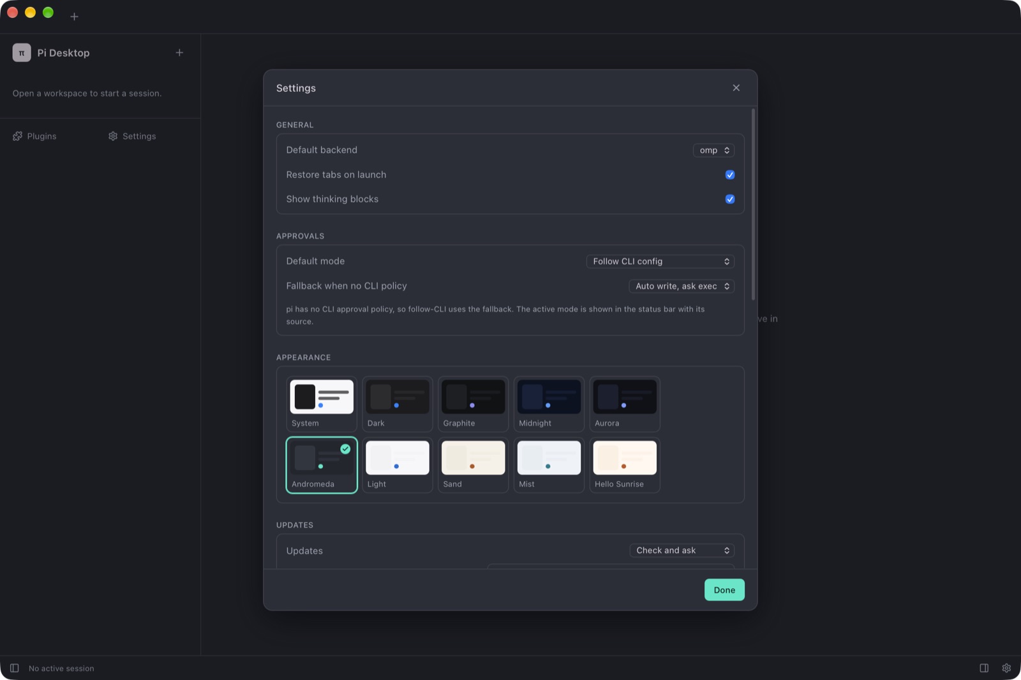Open Settings from the sidebar

[x=132, y=136]
